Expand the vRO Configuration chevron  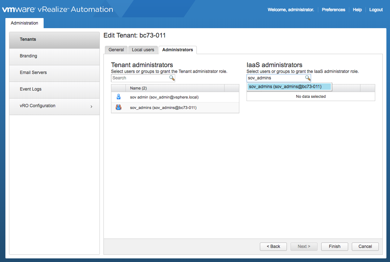coord(92,106)
